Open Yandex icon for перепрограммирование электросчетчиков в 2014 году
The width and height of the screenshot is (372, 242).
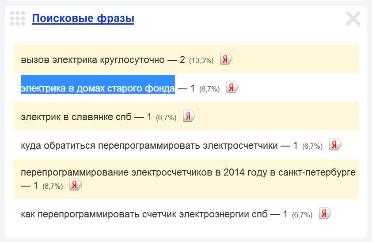[75, 185]
